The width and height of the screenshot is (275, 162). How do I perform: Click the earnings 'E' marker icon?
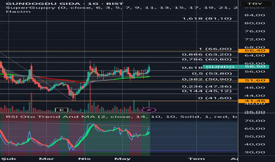pyautogui.click(x=62, y=110)
